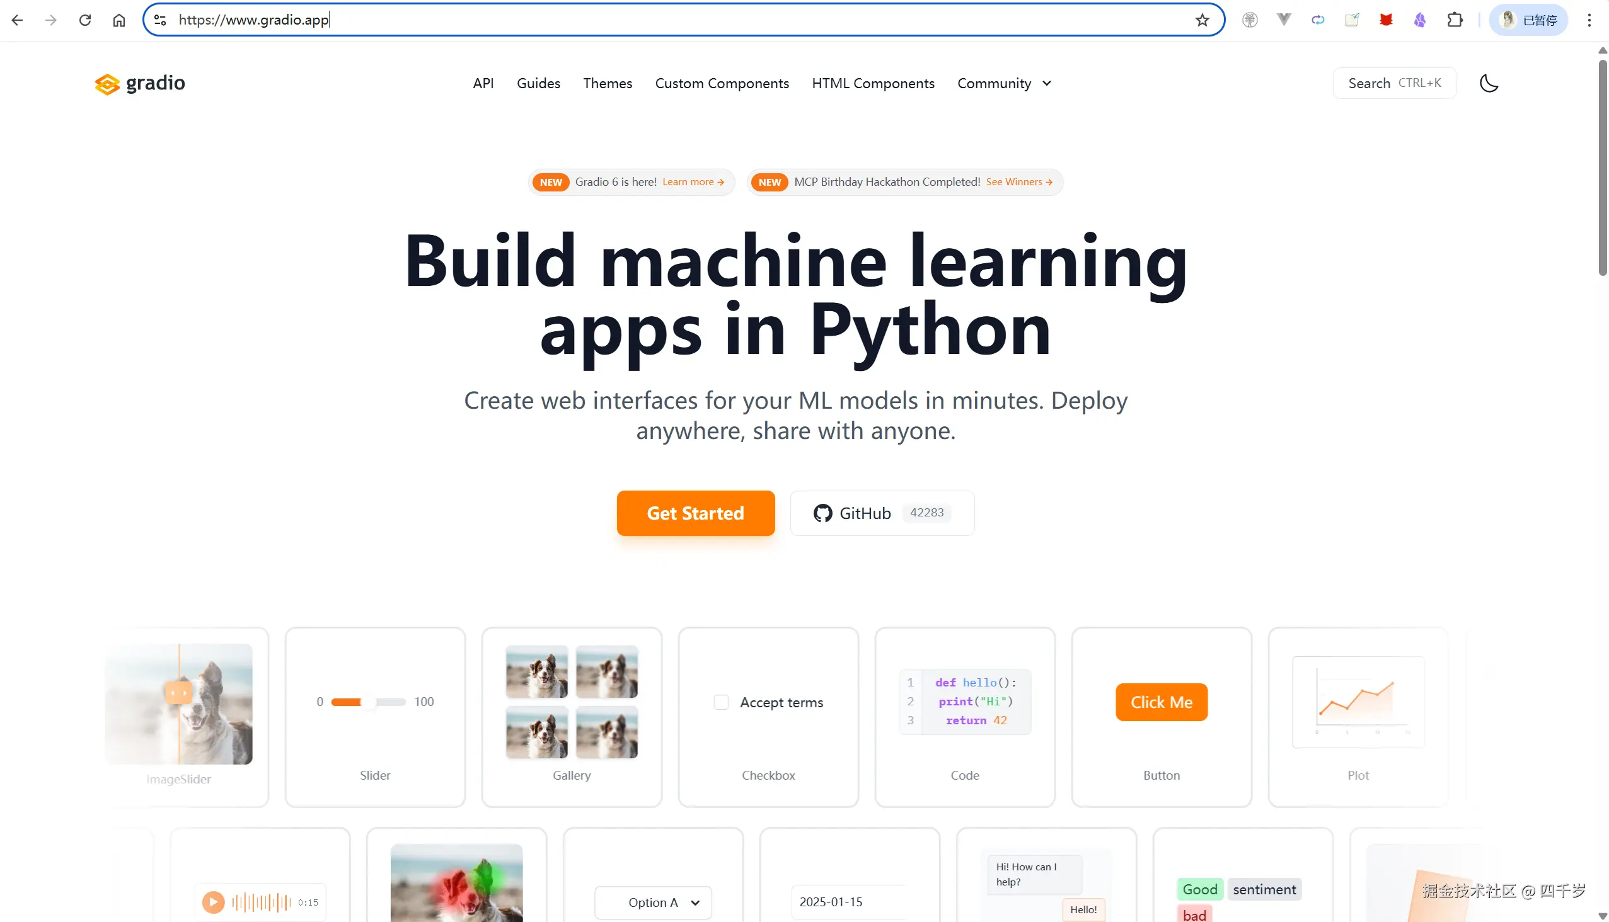Screen dimensions: 1609x922
Task: Click the gradio logo icon
Action: (x=107, y=84)
